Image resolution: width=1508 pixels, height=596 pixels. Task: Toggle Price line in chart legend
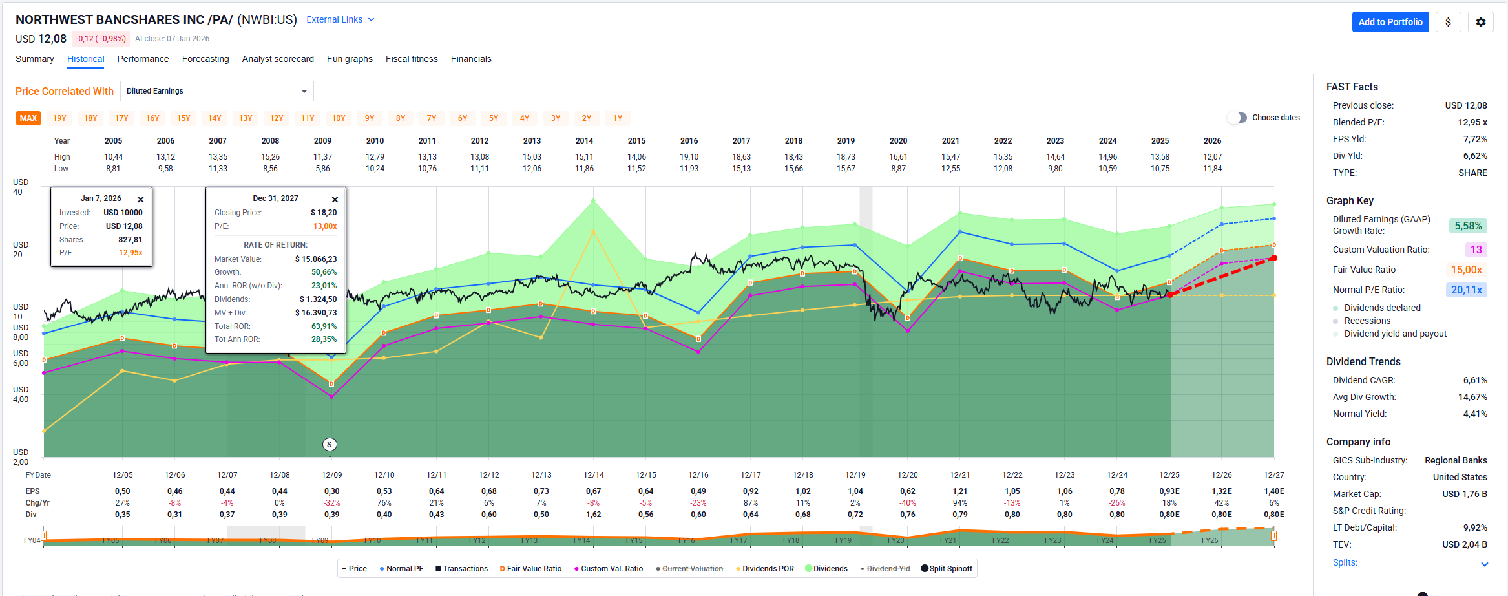click(x=354, y=569)
